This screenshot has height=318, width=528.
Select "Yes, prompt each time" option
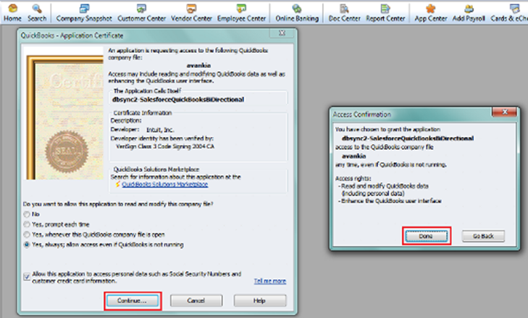click(x=28, y=225)
